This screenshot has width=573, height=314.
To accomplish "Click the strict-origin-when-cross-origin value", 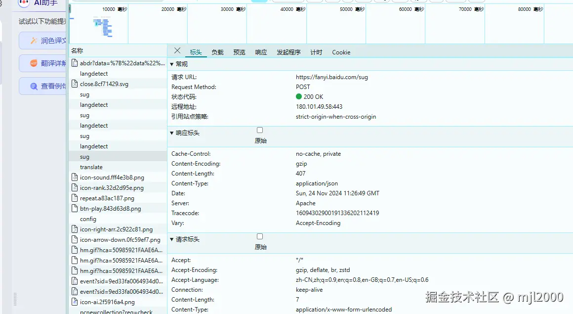I will tap(336, 117).
